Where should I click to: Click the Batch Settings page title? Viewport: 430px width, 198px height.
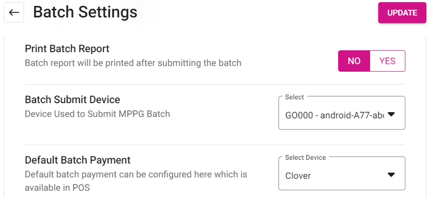(x=85, y=12)
